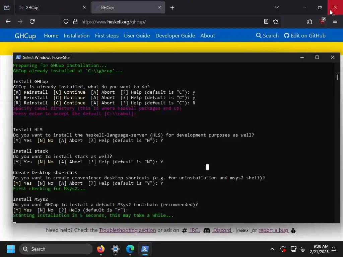Screen dimensions: 343x257
Task: Open the About nav item
Action: tap(208, 35)
